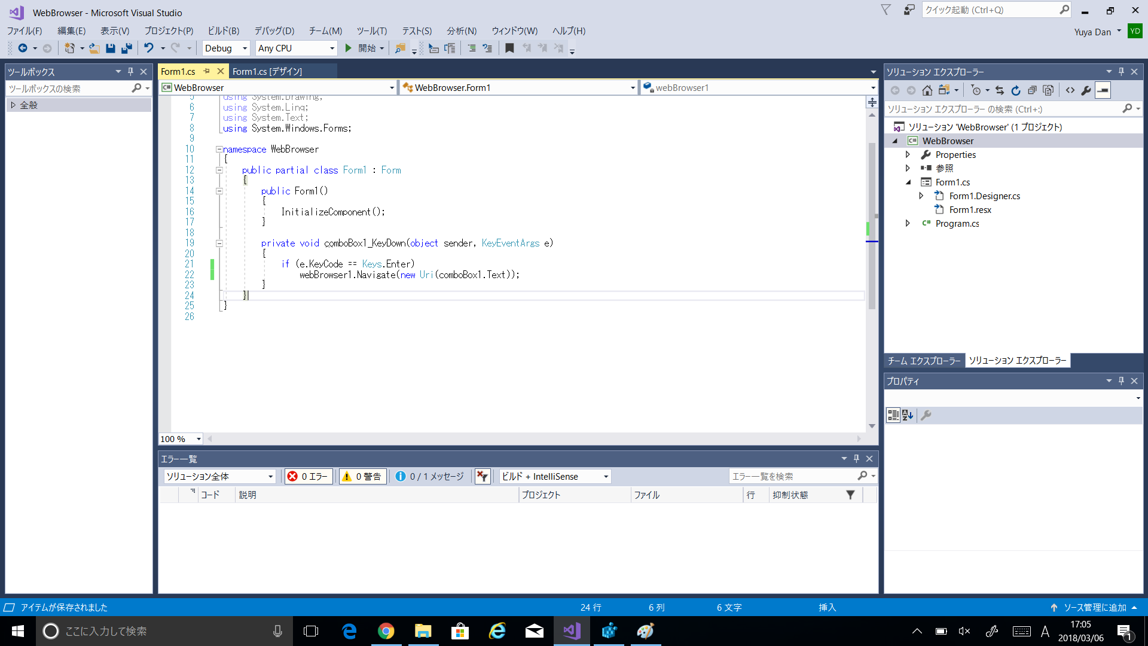Expand the Program.cs tree node

(908, 223)
